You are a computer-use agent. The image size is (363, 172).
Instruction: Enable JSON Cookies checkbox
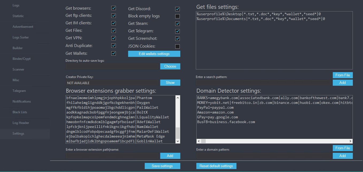(x=177, y=46)
